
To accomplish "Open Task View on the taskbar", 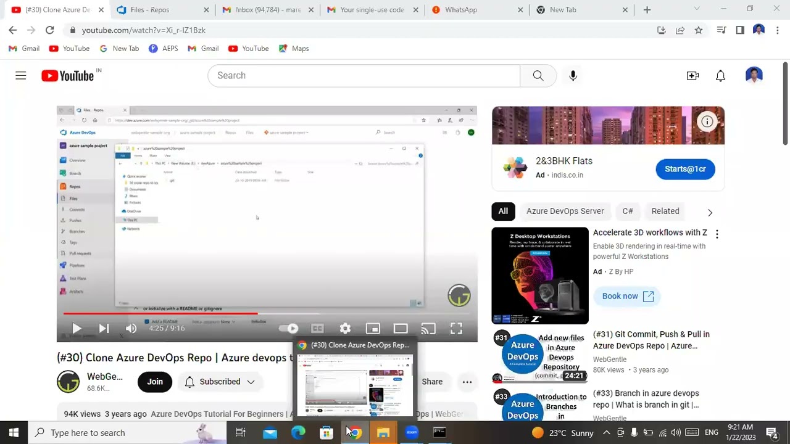I will pyautogui.click(x=241, y=433).
